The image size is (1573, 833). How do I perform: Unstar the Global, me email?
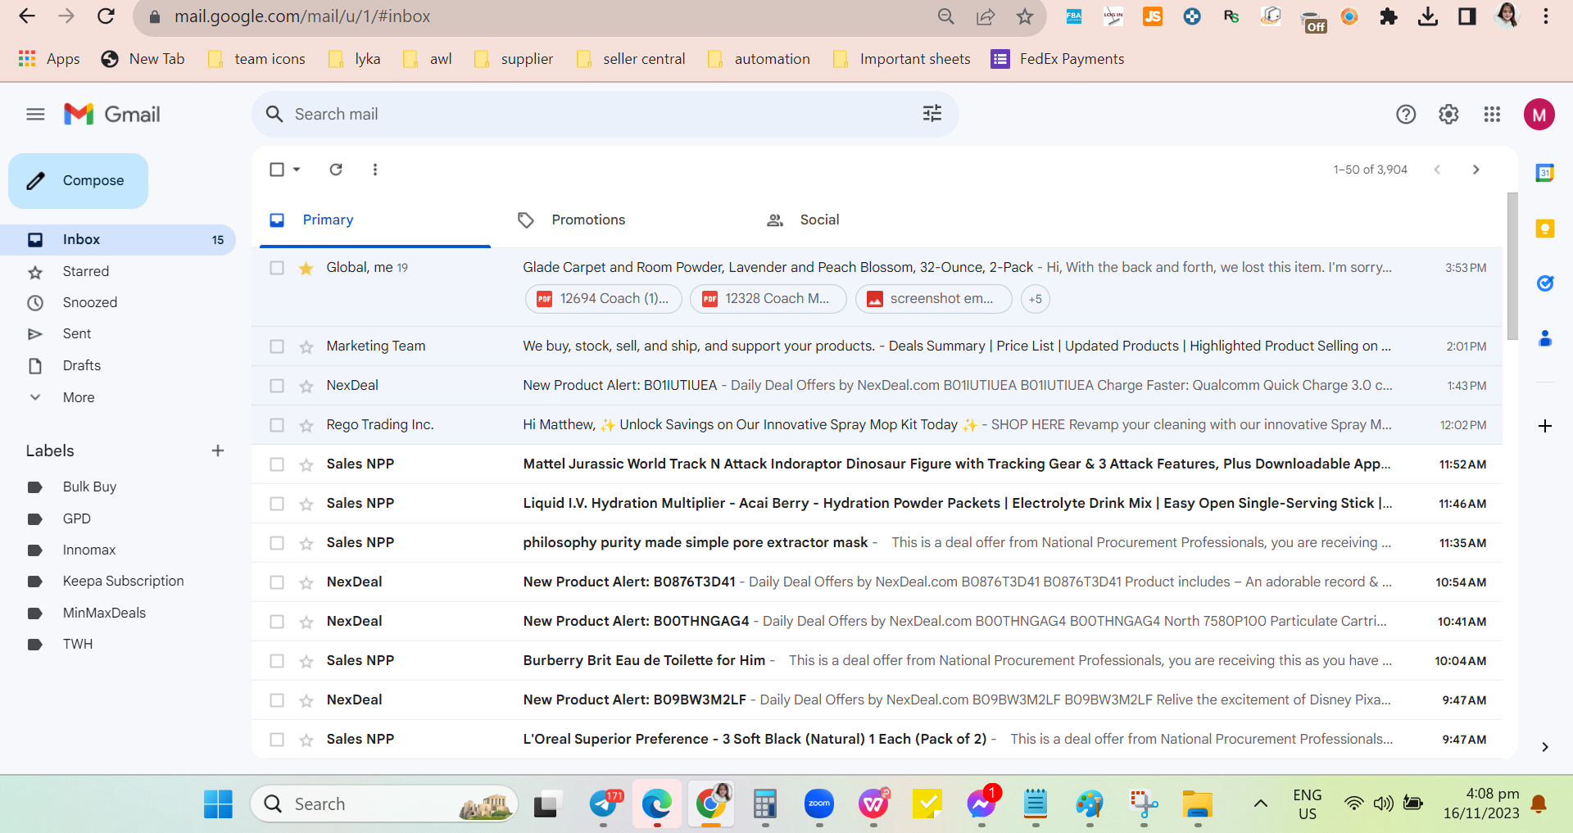pos(306,268)
